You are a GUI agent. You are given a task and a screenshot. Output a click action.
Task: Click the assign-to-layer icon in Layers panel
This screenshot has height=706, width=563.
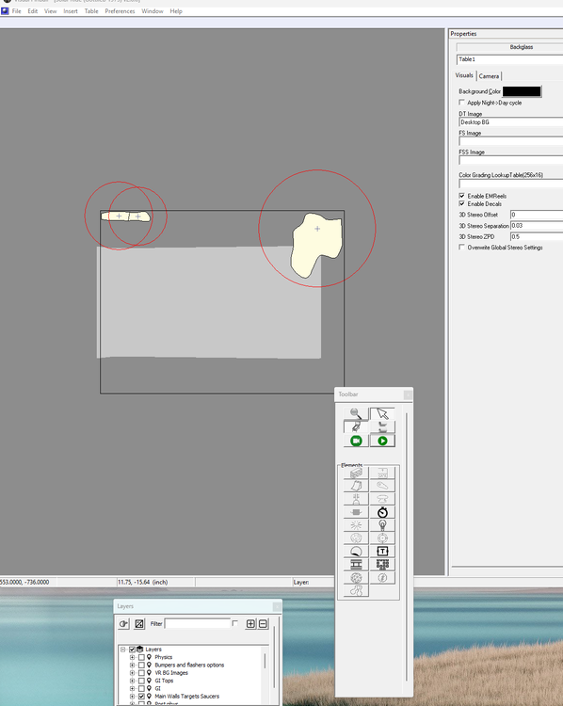point(123,623)
